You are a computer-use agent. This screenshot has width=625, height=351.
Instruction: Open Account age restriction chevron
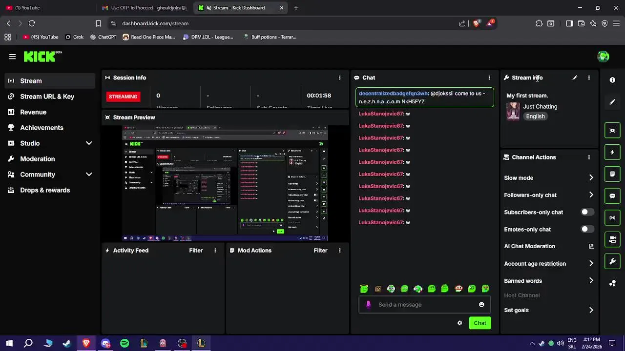coord(591,264)
